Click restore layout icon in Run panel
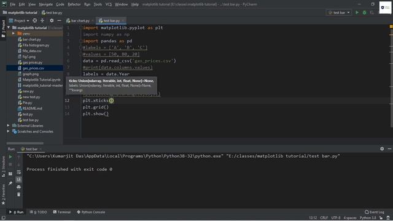The height and width of the screenshot is (221, 393). [x=10, y=174]
